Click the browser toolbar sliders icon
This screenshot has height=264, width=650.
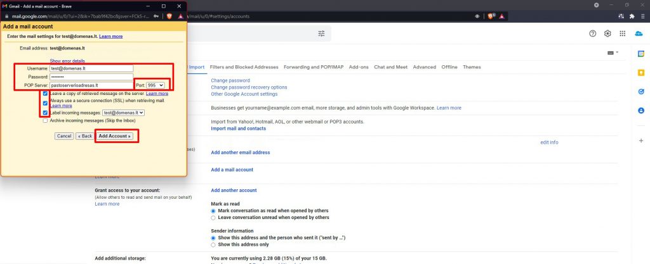(x=621, y=16)
